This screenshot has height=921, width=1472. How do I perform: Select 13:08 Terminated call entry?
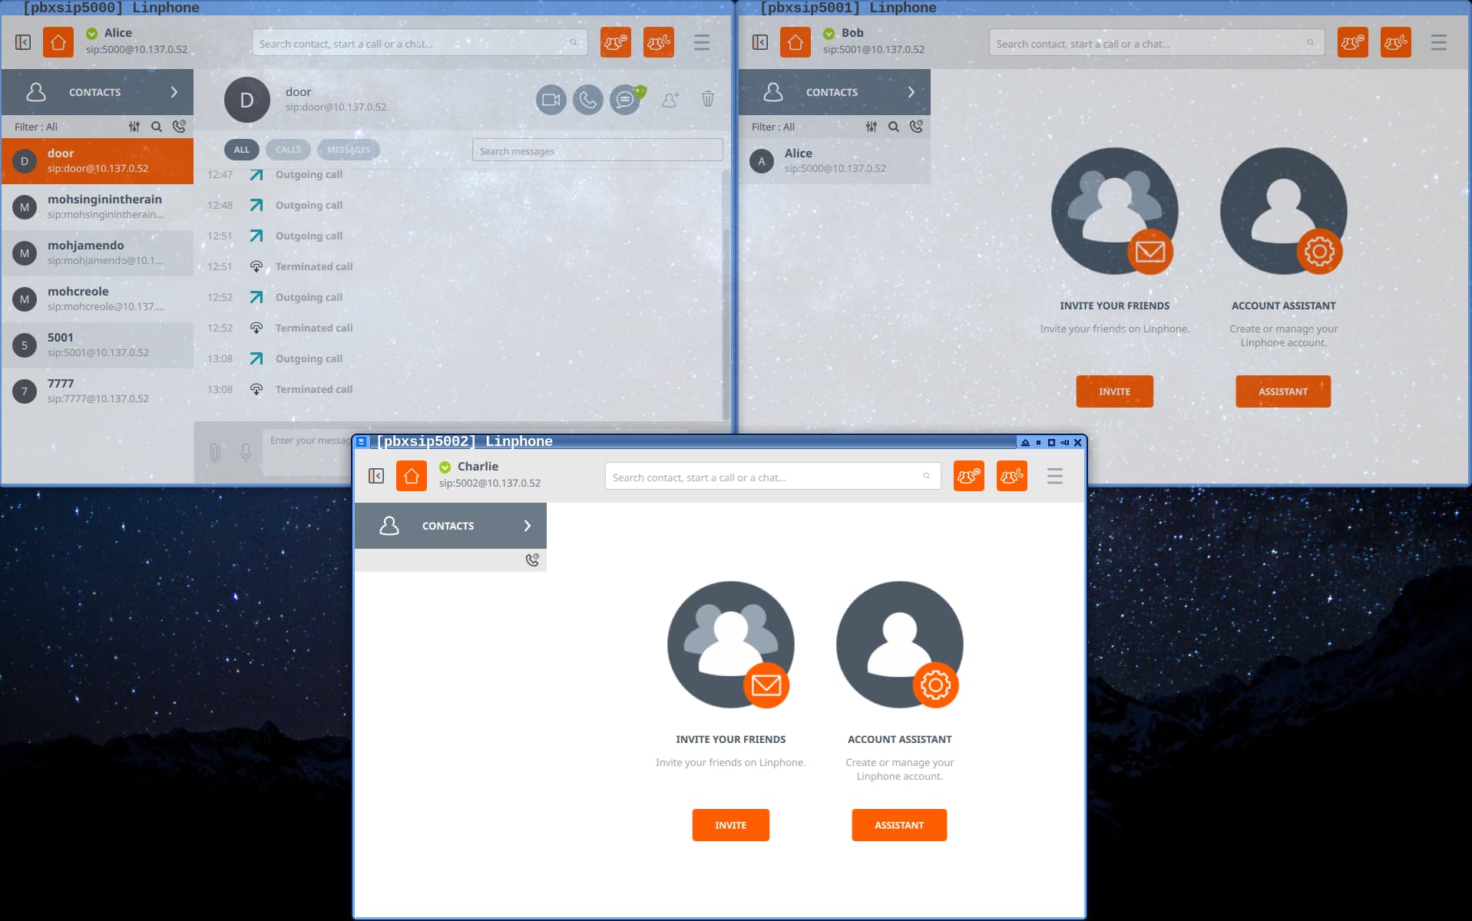coord(280,389)
